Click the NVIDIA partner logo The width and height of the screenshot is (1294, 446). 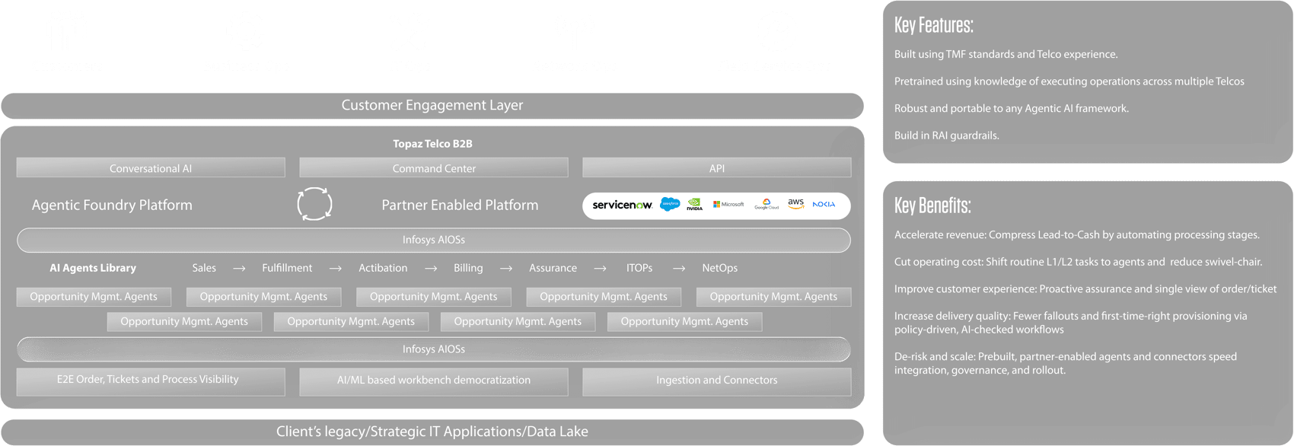coord(694,205)
